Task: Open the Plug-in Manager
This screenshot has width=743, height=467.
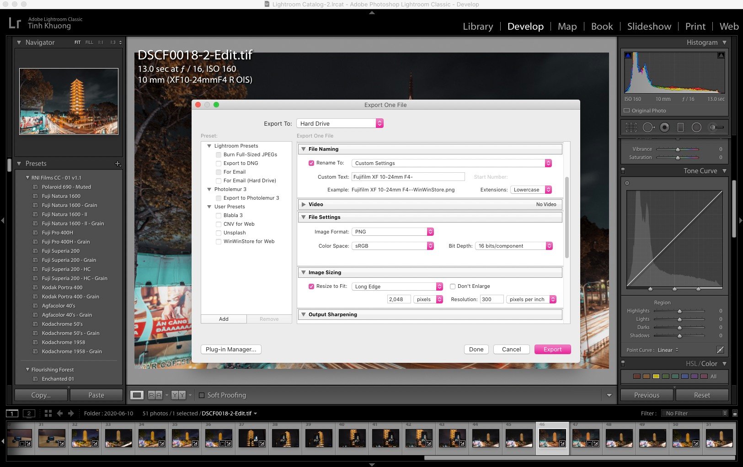Action: (231, 350)
